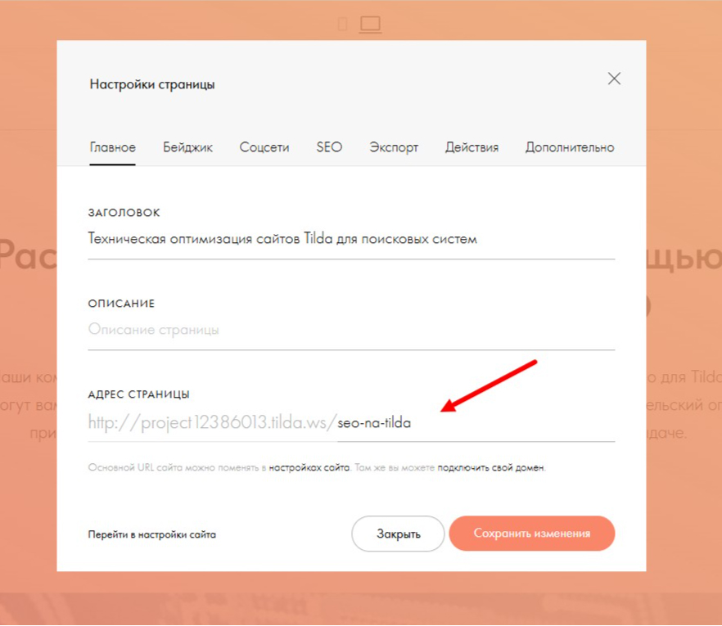Open the Главное tab
The image size is (722, 626).
112,147
